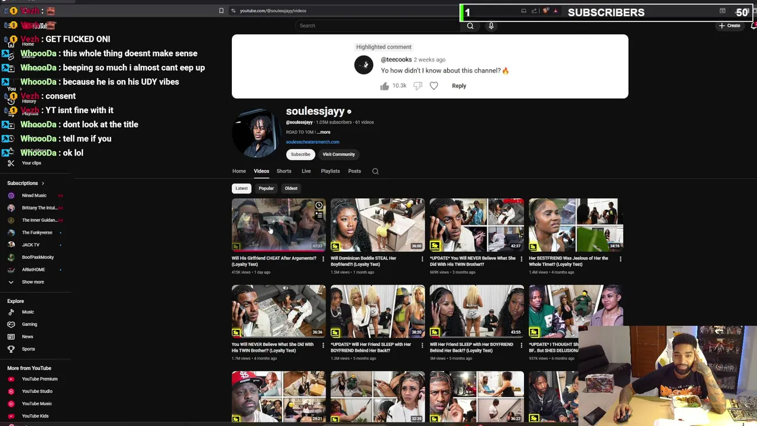Open soulessjayy channel avatar
757x426 pixels.
pyautogui.click(x=255, y=133)
